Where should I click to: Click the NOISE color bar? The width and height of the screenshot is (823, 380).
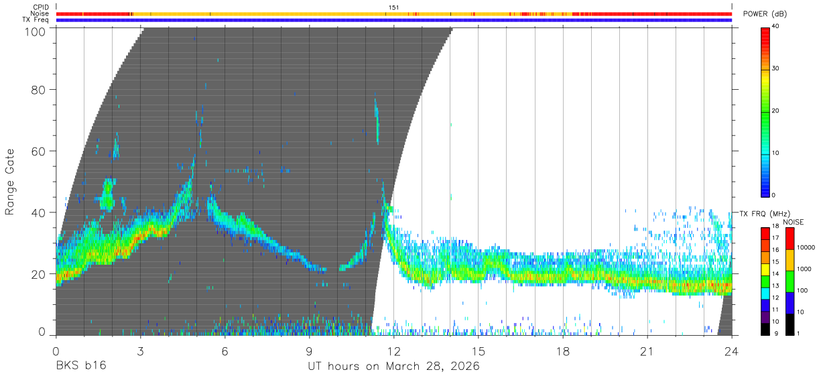789,281
